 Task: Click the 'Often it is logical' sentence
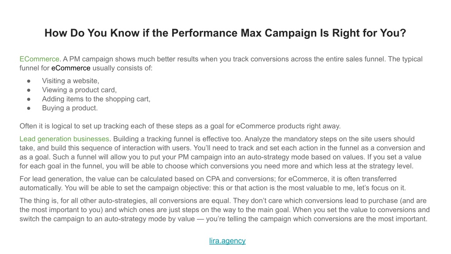click(x=180, y=126)
